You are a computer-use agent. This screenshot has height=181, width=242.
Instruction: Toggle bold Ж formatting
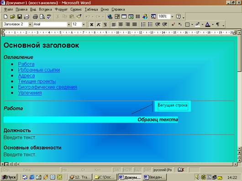[91, 24]
